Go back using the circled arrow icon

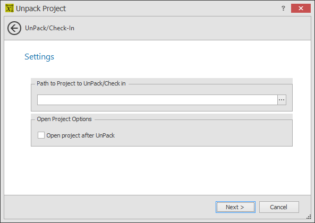(x=14, y=28)
